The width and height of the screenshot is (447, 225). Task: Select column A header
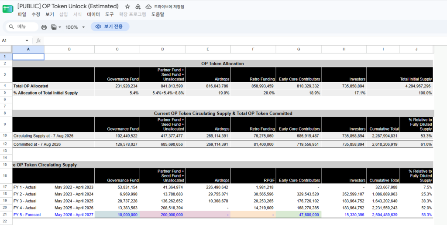(x=28, y=49)
